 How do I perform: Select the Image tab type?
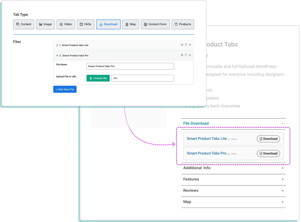coord(45,24)
